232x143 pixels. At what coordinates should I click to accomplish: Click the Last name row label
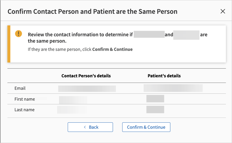24,110
